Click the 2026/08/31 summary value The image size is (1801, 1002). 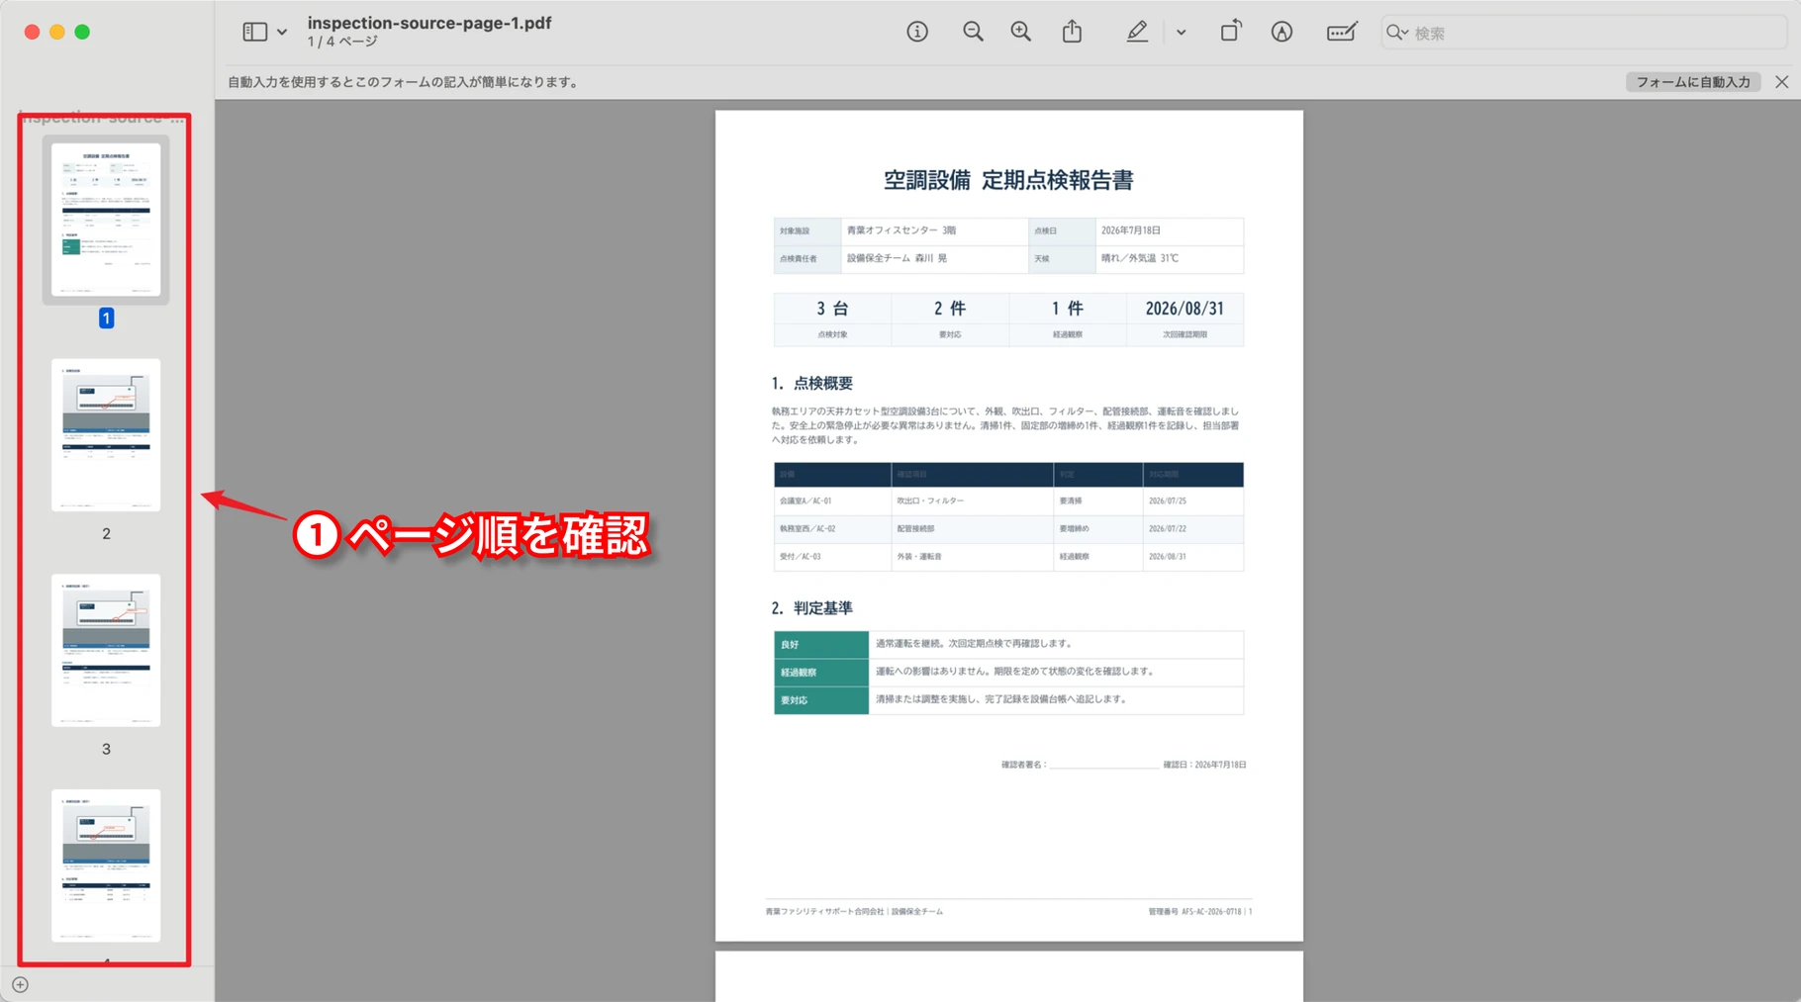coord(1185,309)
